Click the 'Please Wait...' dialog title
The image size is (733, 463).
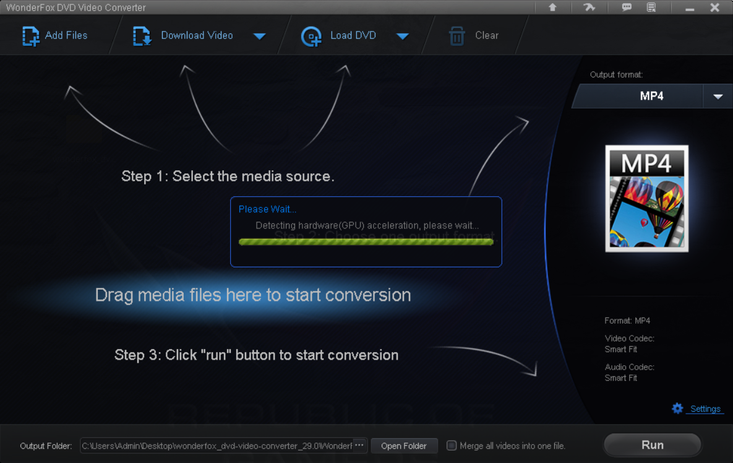click(x=267, y=209)
